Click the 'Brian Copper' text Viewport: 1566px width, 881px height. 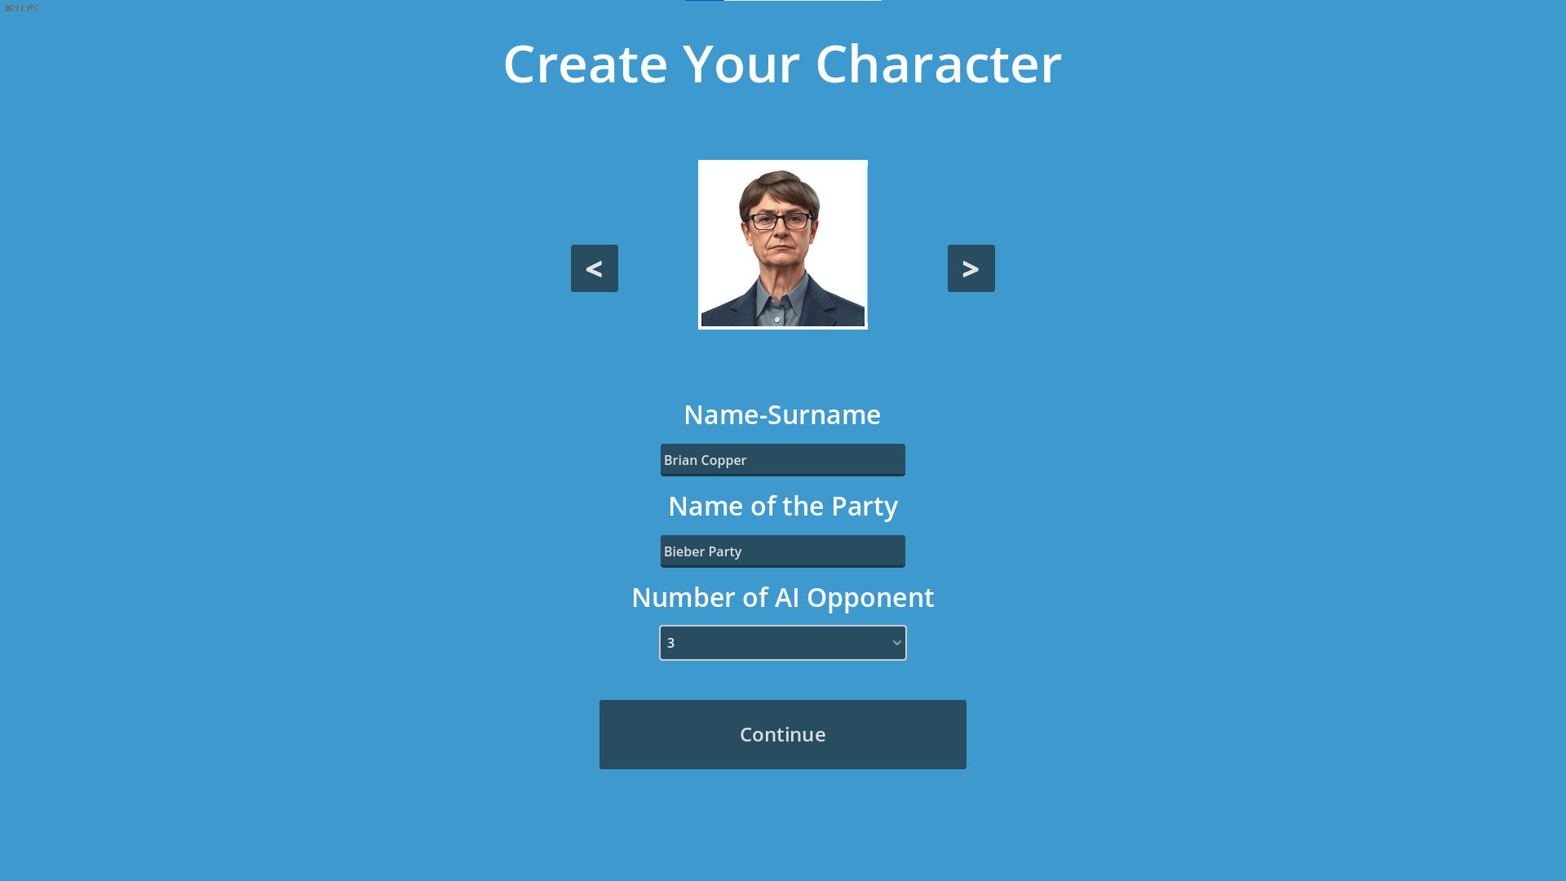(705, 460)
